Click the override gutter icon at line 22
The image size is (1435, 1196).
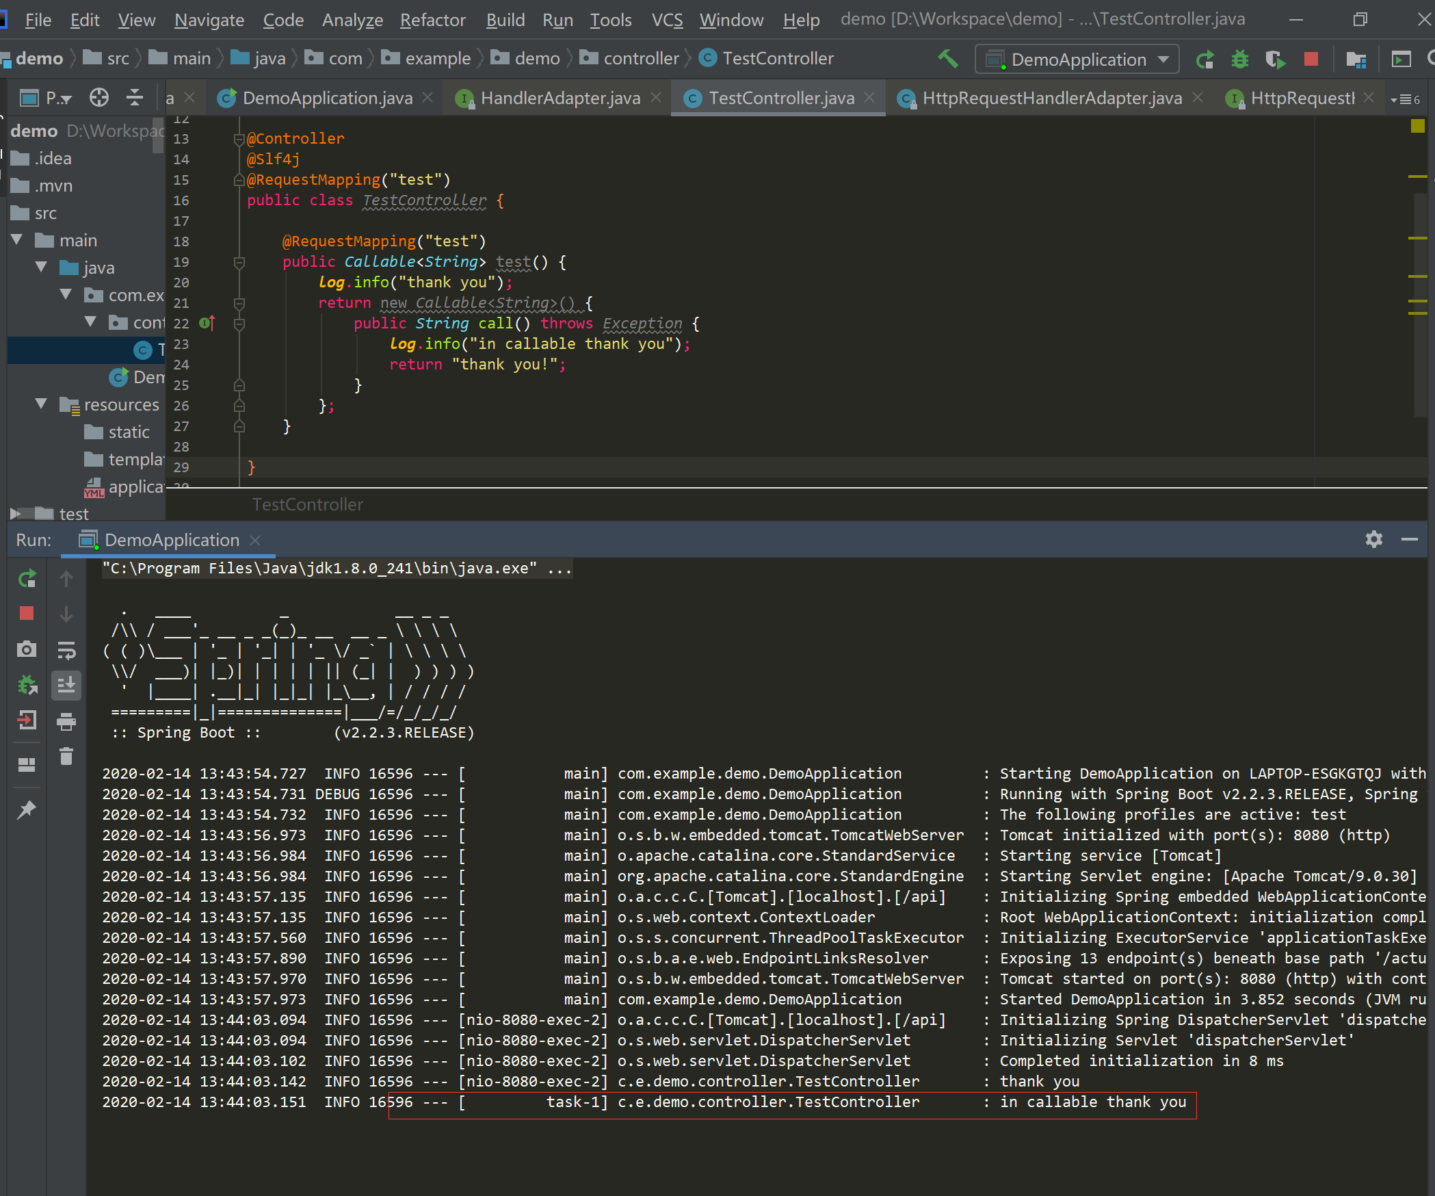207,323
